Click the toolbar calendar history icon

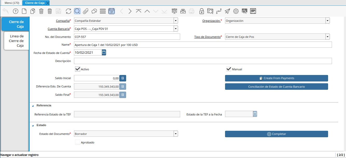[x=111, y=11]
